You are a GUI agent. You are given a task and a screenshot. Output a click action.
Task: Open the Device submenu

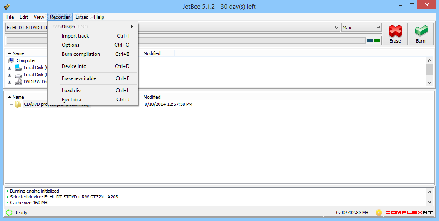(93, 27)
